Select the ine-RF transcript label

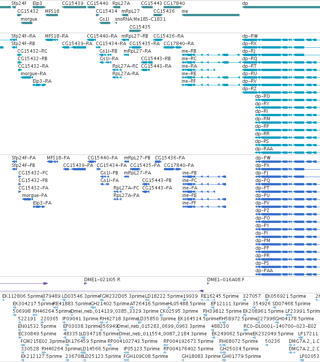click(x=189, y=81)
